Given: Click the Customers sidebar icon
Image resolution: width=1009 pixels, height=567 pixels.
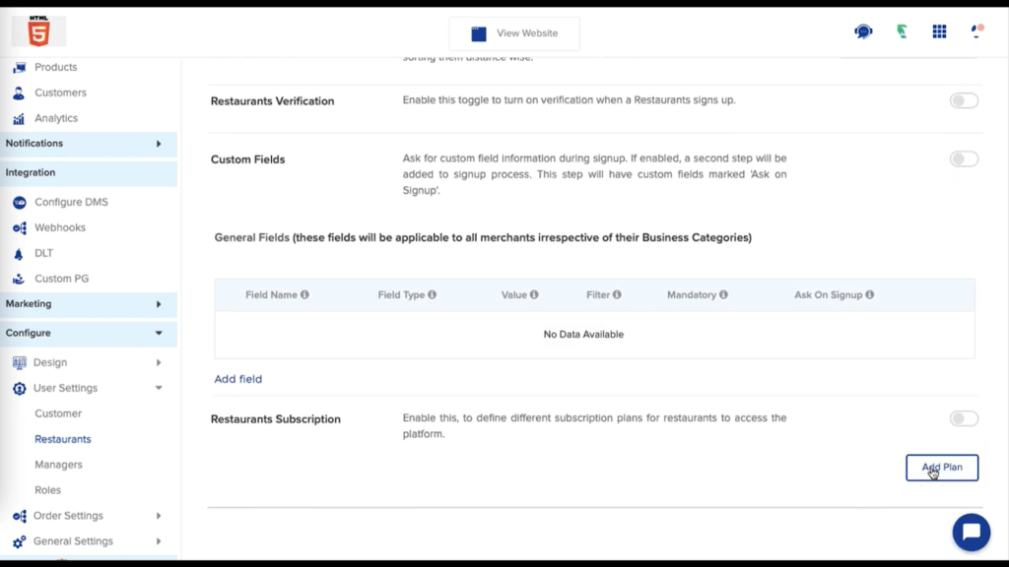Looking at the screenshot, I should (x=19, y=94).
